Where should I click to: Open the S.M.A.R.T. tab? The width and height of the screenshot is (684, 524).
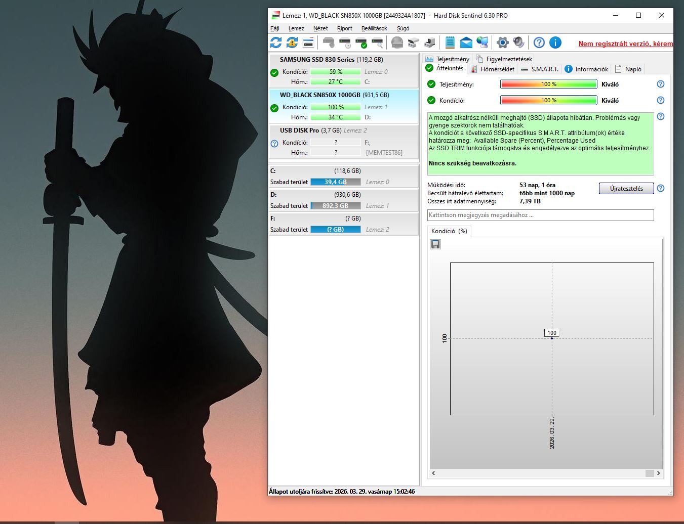point(540,69)
